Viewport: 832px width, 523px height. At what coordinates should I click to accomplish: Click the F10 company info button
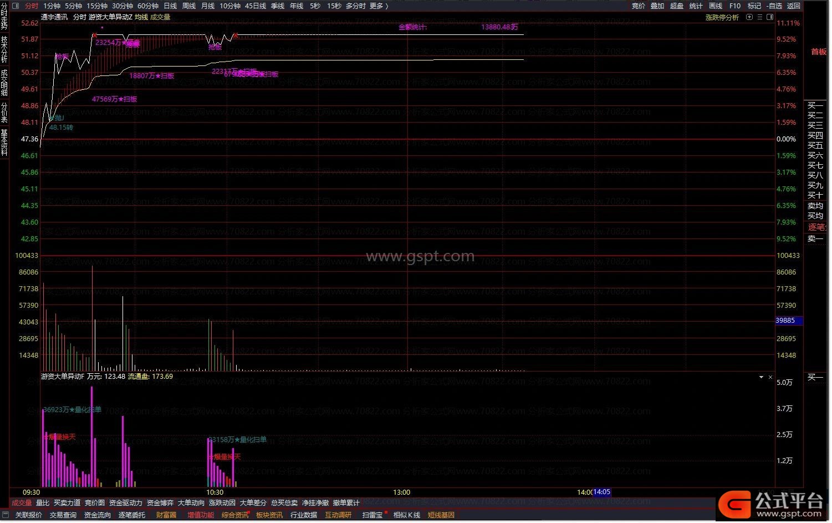735,6
